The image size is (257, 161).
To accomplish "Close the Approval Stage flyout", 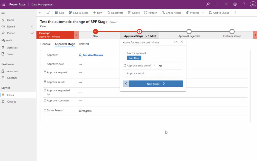I will (x=182, y=42).
